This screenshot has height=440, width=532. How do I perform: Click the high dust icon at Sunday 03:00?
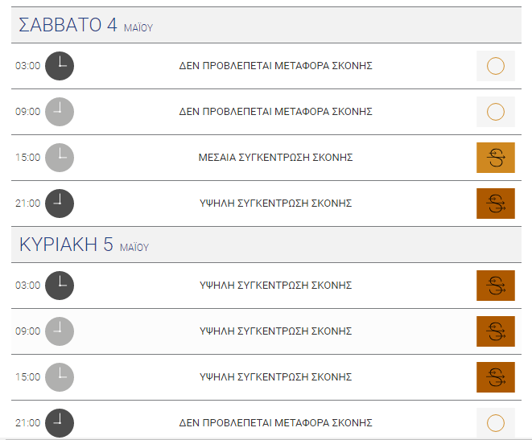(x=496, y=286)
